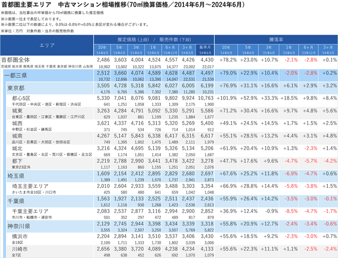Select the 首都圏全体 row label

point(15,60)
